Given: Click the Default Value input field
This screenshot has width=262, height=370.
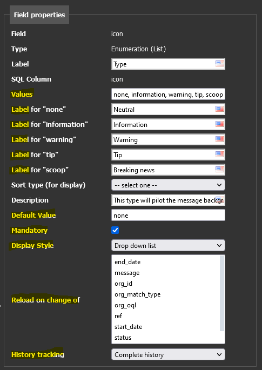Looking at the screenshot, I should pyautogui.click(x=168, y=215).
